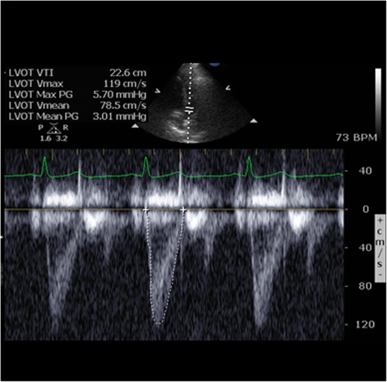Click the 73 BPM heart rate readout

356,138
